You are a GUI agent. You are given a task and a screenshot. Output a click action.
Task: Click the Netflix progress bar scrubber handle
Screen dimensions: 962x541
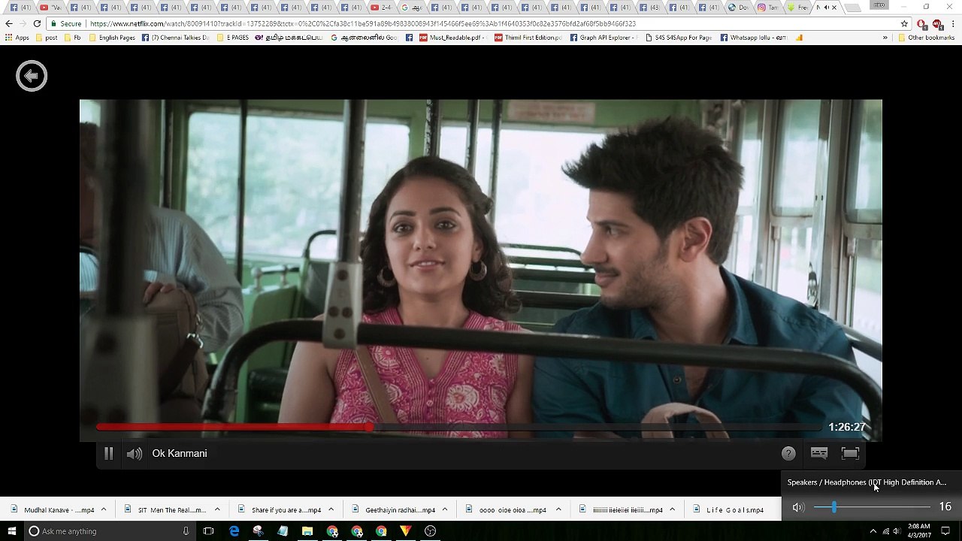(370, 427)
